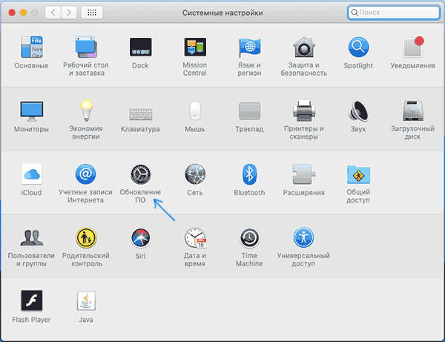Open Mission Control settings
445x342 pixels.
click(194, 48)
